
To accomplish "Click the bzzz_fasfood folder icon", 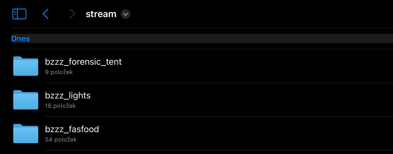I will pos(26,134).
